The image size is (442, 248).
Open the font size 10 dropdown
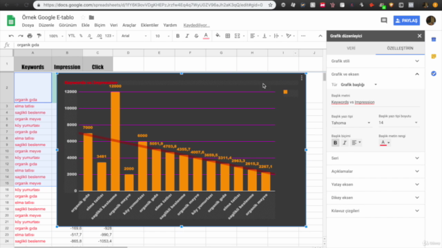pos(162,36)
